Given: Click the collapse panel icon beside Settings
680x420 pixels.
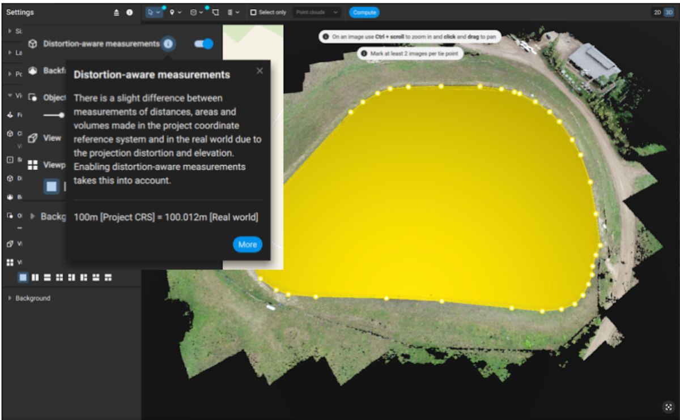Looking at the screenshot, I should click(117, 12).
